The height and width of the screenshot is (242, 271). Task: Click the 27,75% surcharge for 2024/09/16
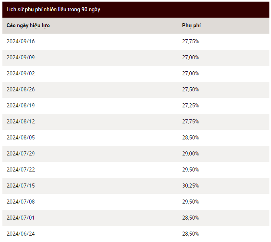pyautogui.click(x=190, y=42)
